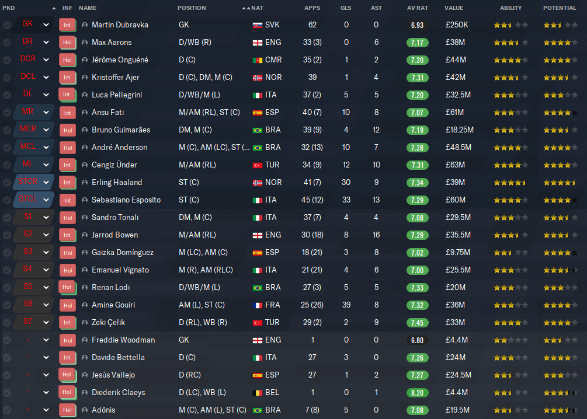Open the STCR position dropdown
The width and height of the screenshot is (587, 419).
[46, 183]
